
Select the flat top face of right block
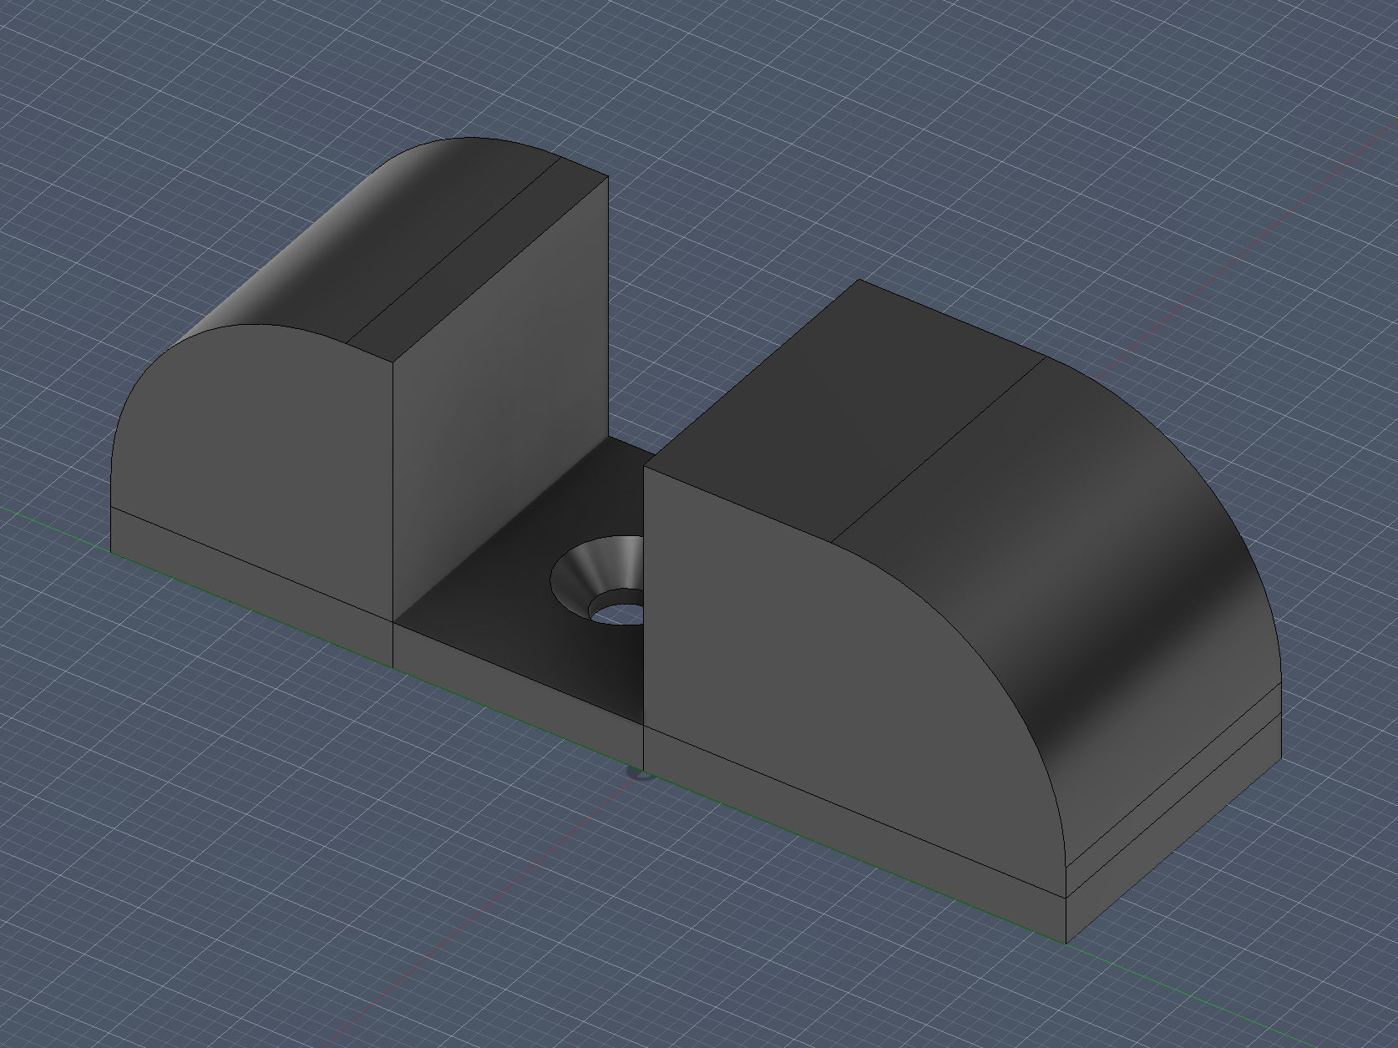pos(843,409)
